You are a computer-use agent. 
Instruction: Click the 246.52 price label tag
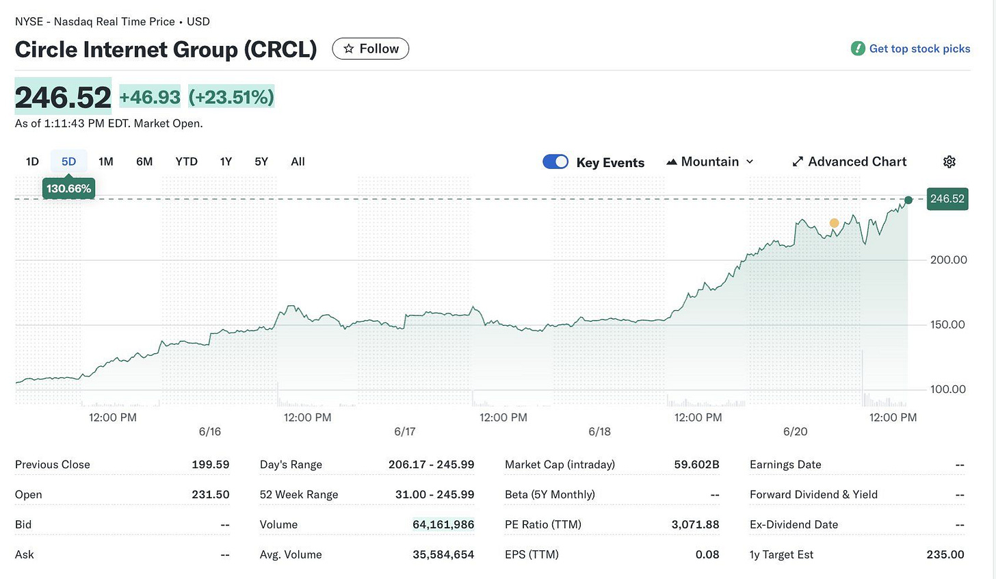(x=947, y=199)
